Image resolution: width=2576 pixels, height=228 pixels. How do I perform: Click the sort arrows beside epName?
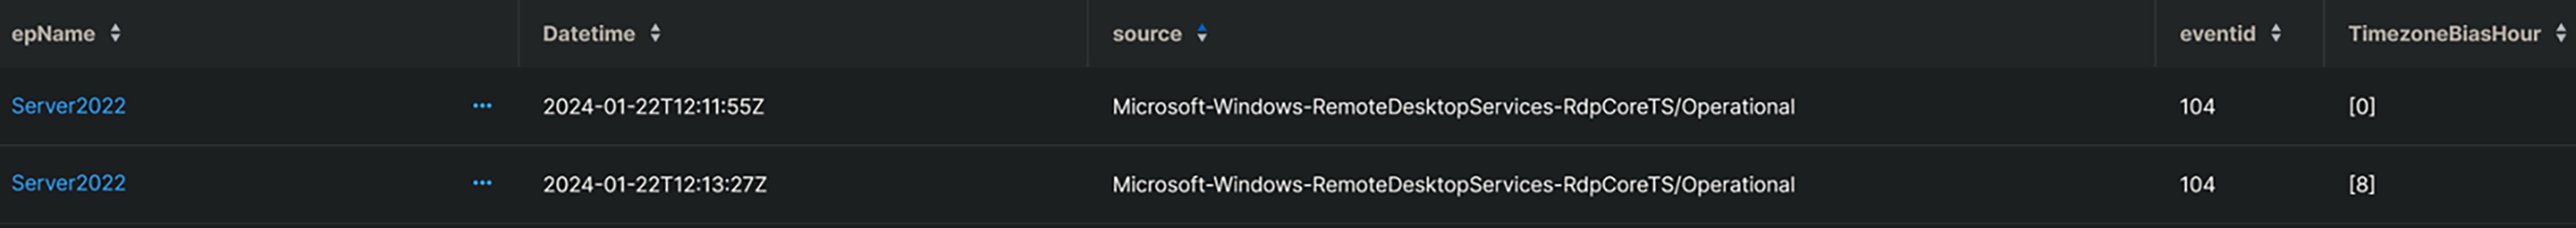(115, 33)
